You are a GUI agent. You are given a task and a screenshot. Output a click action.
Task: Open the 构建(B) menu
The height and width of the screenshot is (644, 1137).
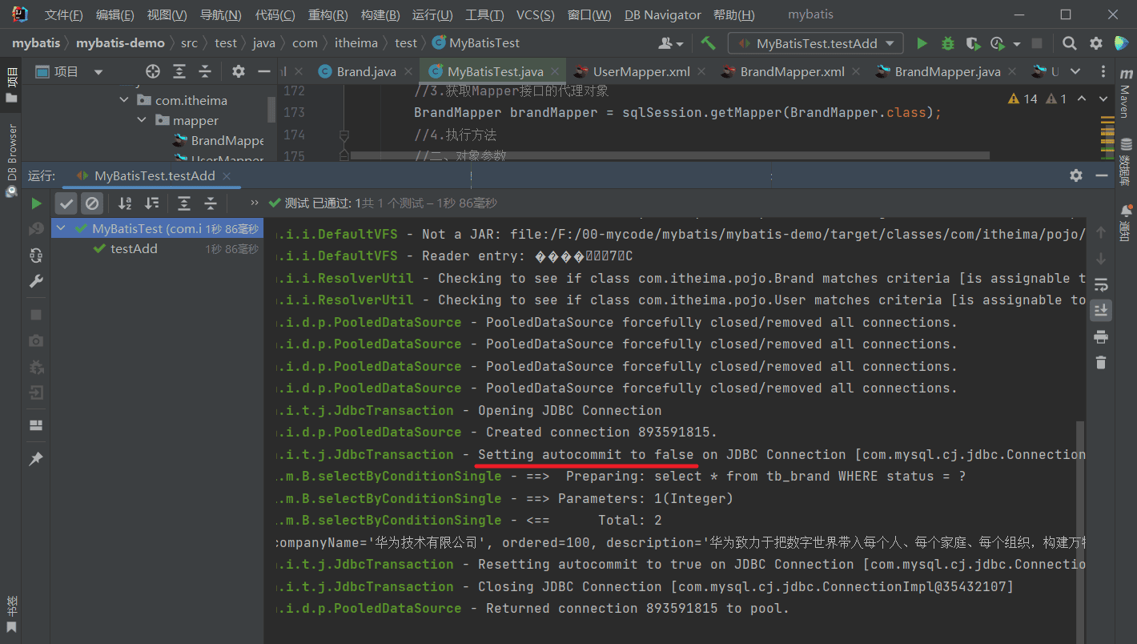[x=380, y=15]
